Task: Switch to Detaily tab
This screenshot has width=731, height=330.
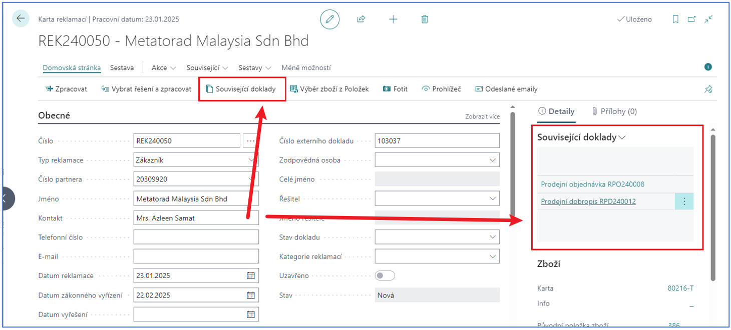Action: click(556, 111)
